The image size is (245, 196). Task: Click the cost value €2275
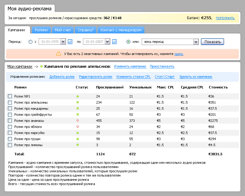pyautogui.click(x=213, y=121)
